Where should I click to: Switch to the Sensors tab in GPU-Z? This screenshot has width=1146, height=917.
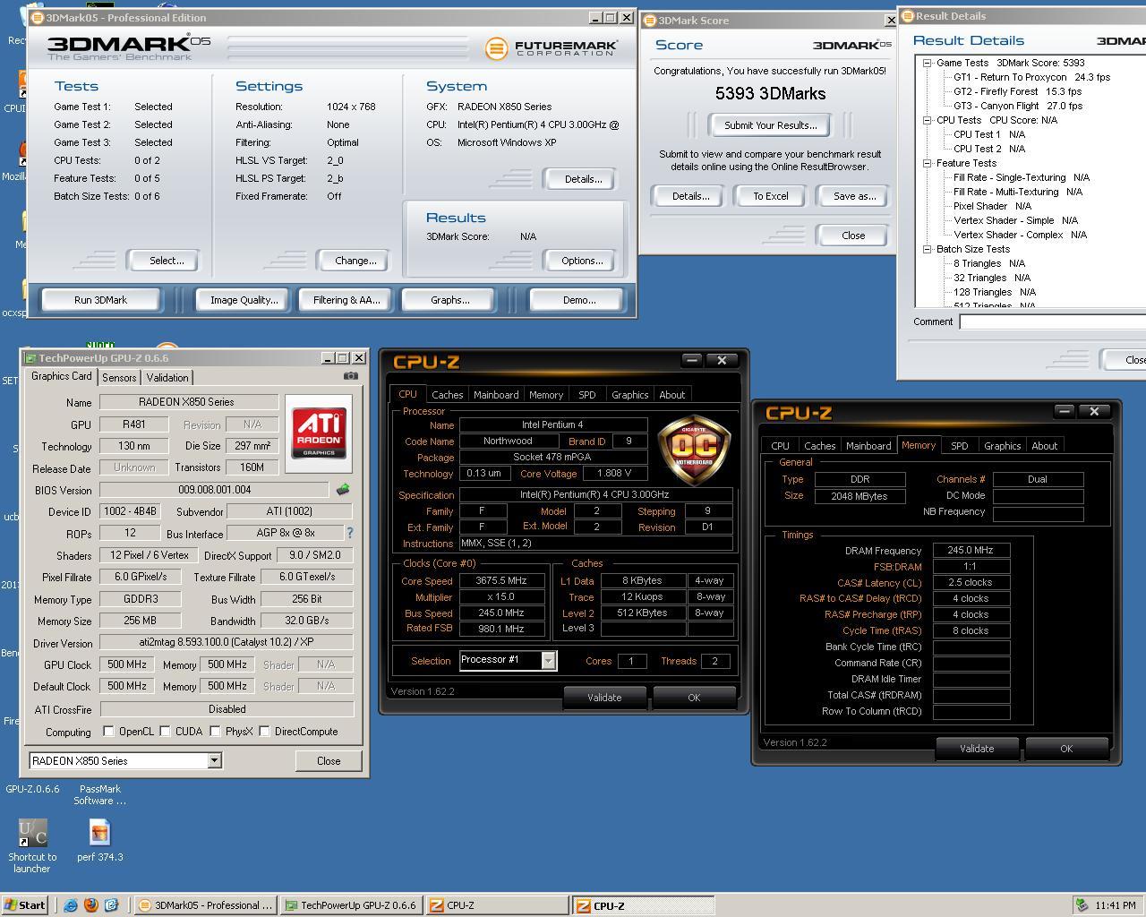coord(119,378)
